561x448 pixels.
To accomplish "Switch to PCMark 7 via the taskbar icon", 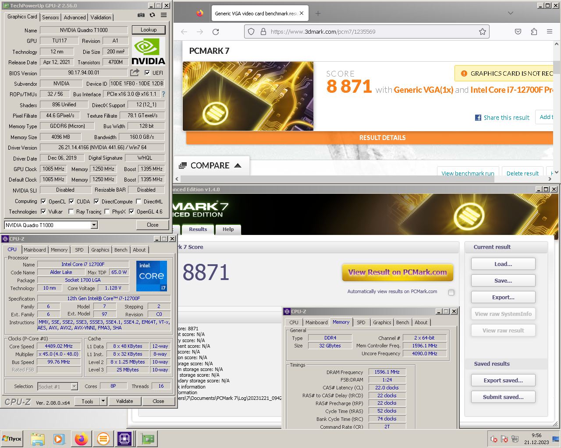I will 103,439.
